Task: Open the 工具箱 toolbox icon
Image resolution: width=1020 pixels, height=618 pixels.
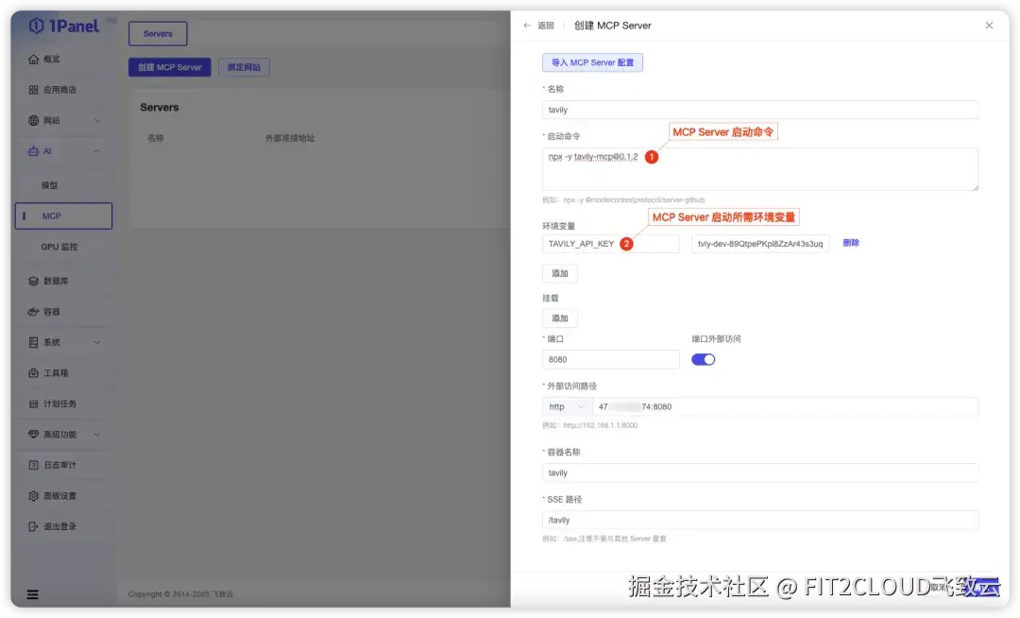Action: (33, 372)
